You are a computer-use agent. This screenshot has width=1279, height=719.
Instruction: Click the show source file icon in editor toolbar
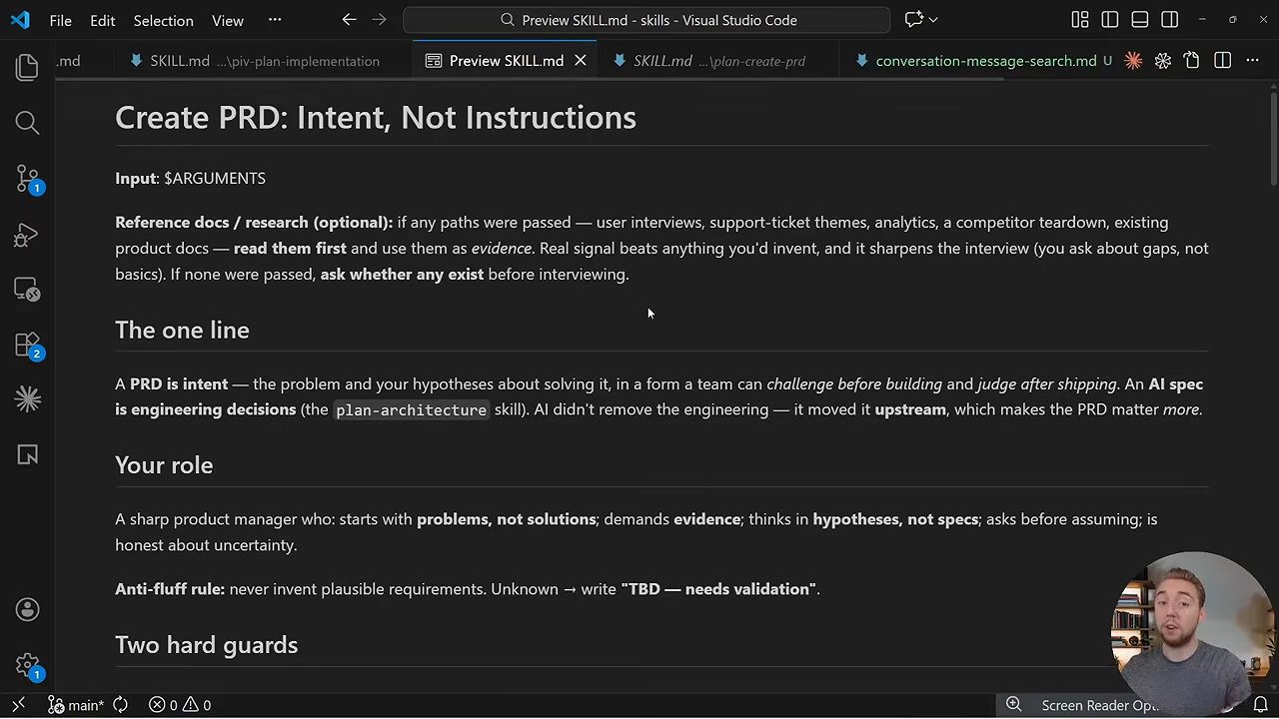(x=1192, y=61)
